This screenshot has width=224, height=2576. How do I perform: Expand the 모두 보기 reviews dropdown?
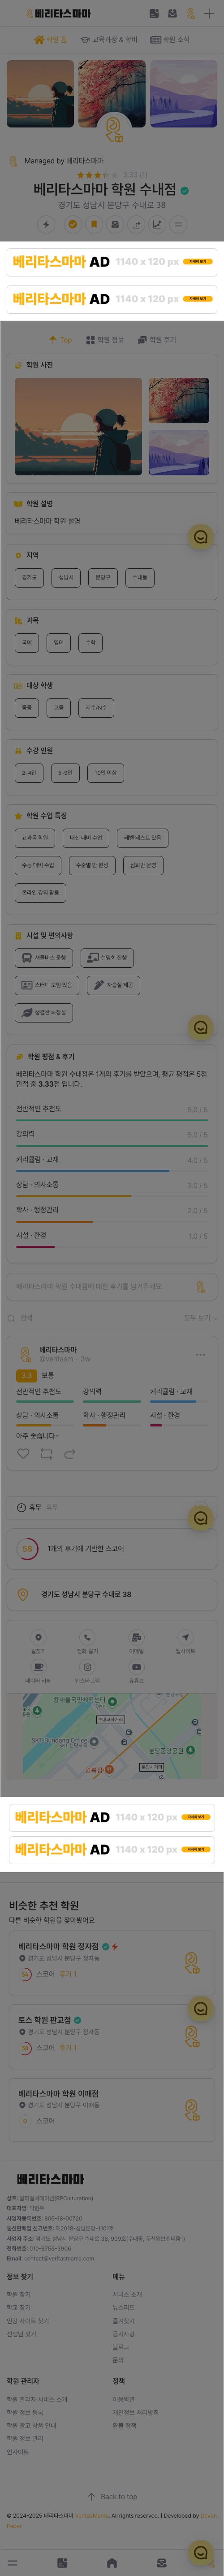click(x=200, y=1318)
